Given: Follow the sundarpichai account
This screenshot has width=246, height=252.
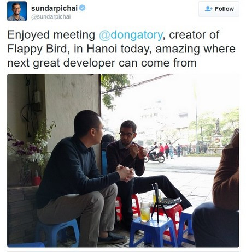Looking at the screenshot, I should pos(219,9).
